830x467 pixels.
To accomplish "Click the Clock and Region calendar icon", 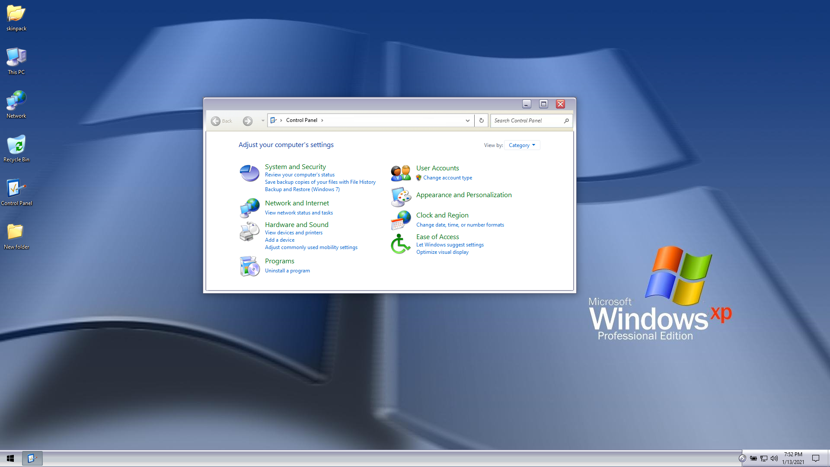I will (401, 220).
